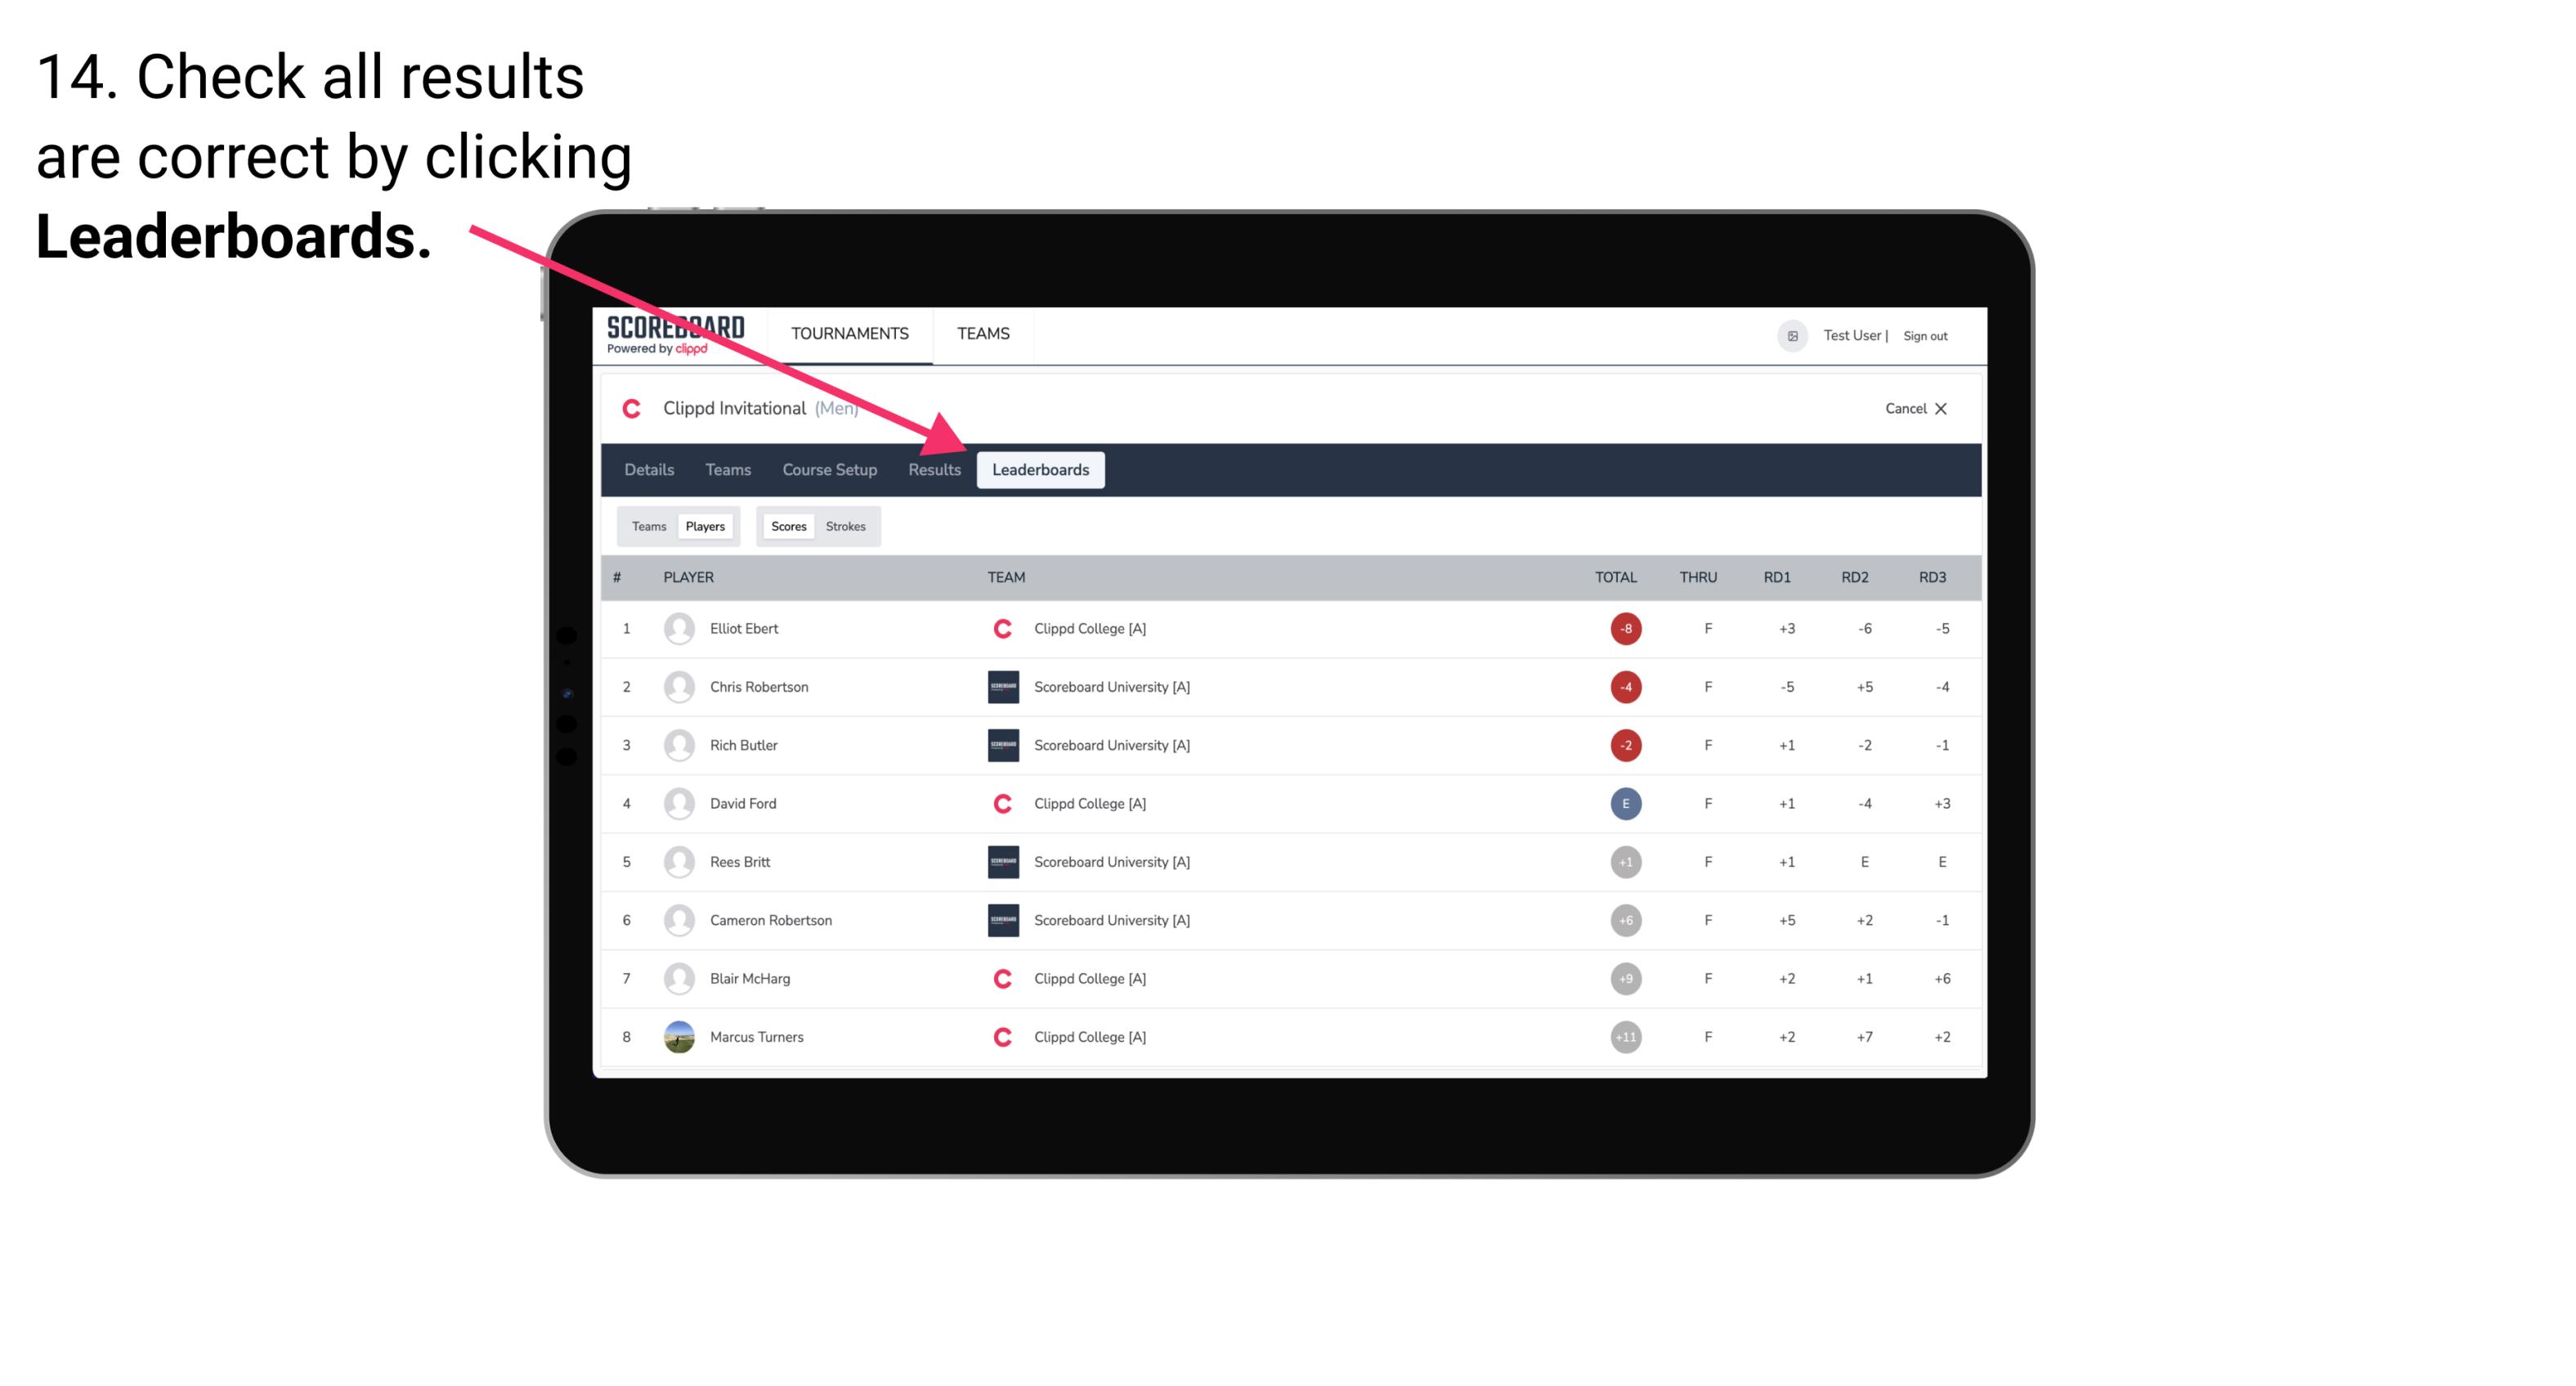Select the Teams filter button
The image size is (2576, 1386).
(645, 526)
